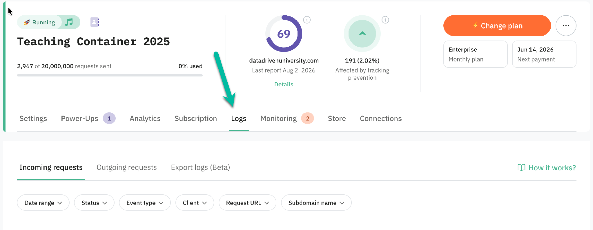Open the Client filter dropdown
The height and width of the screenshot is (230, 593).
point(195,202)
